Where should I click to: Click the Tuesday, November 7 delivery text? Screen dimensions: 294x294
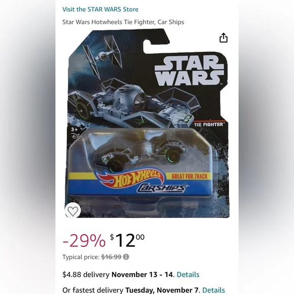coord(162,290)
